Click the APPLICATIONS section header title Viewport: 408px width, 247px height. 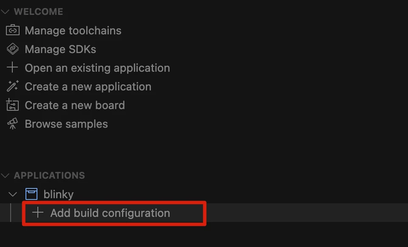tap(49, 175)
